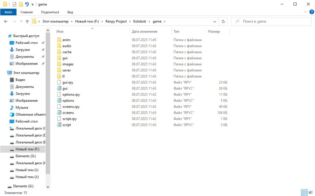
Task: Open the Help question mark icon
Action: pyautogui.click(x=312, y=12)
